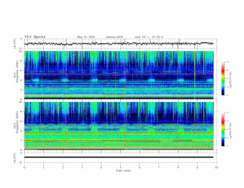Click the date 'Mar.19, 2026'
Viewport: 244px width, 188px height.
[x=86, y=37]
